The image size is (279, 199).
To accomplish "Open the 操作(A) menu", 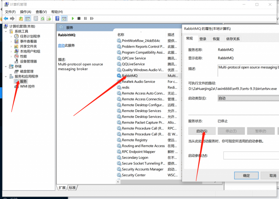I will (25, 12).
